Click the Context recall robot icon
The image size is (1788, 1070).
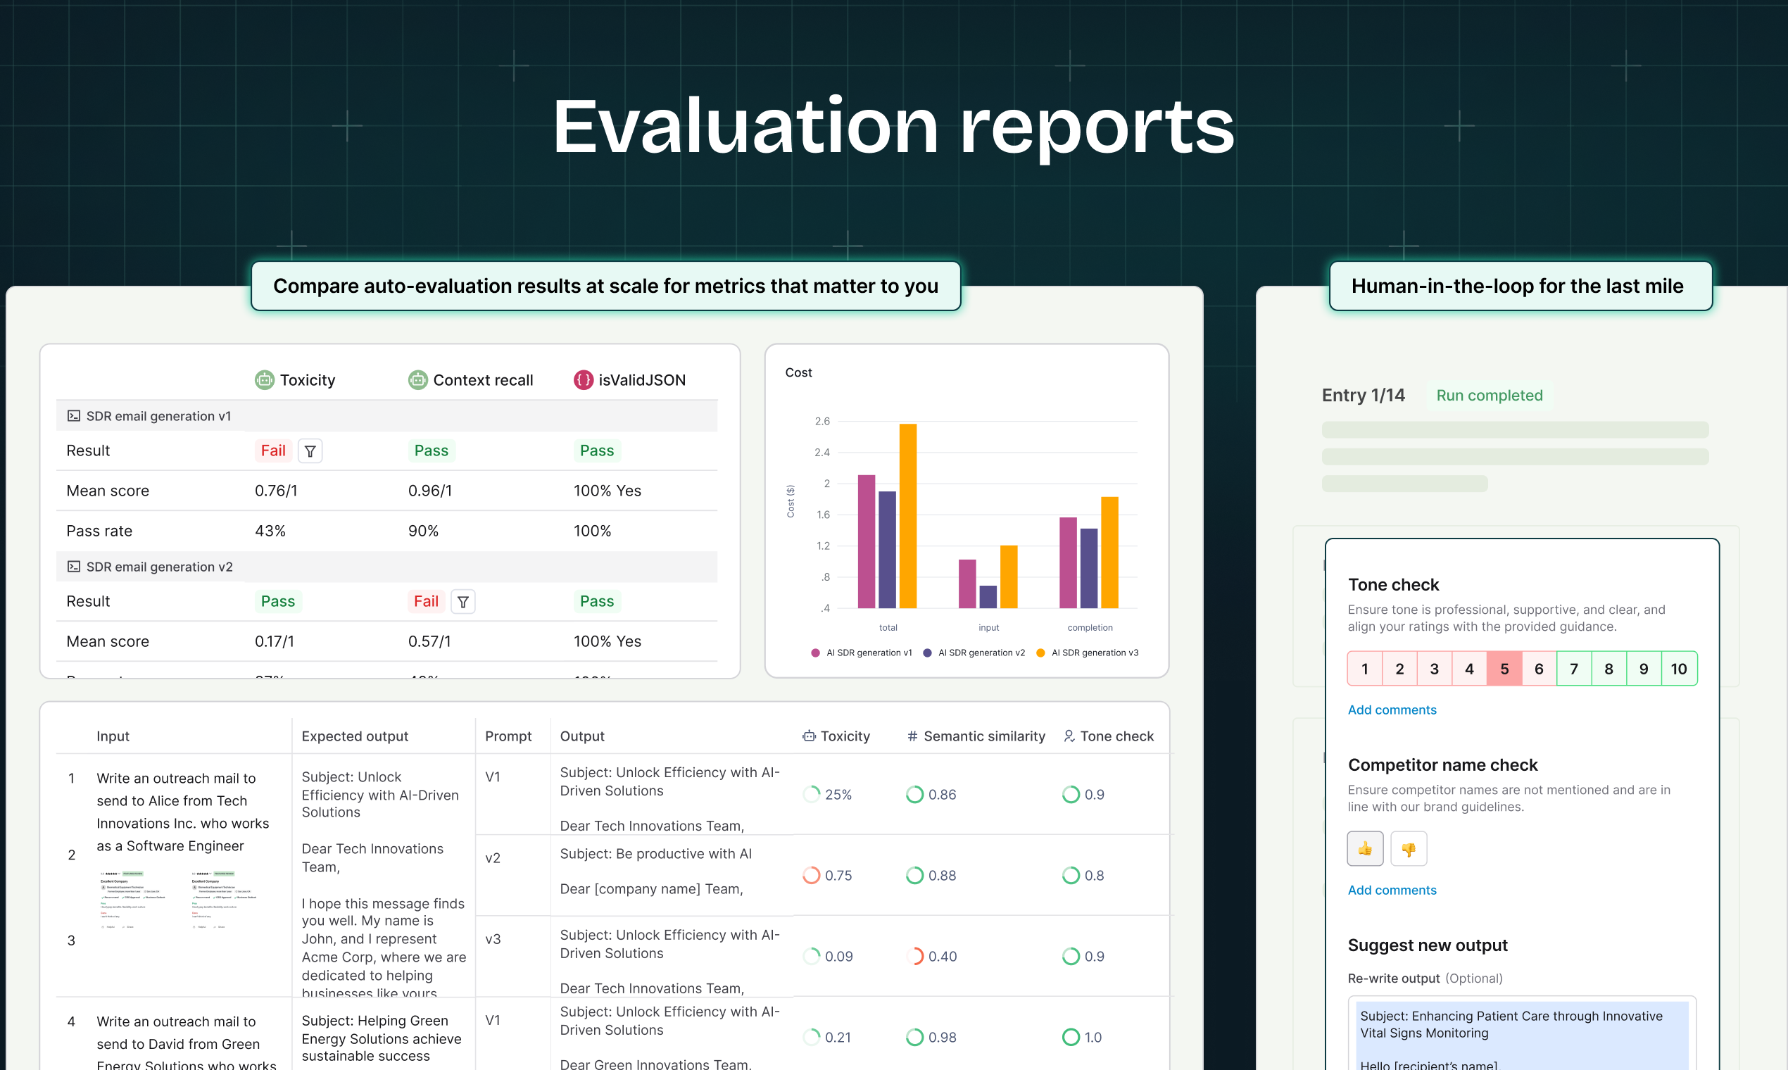click(x=417, y=380)
